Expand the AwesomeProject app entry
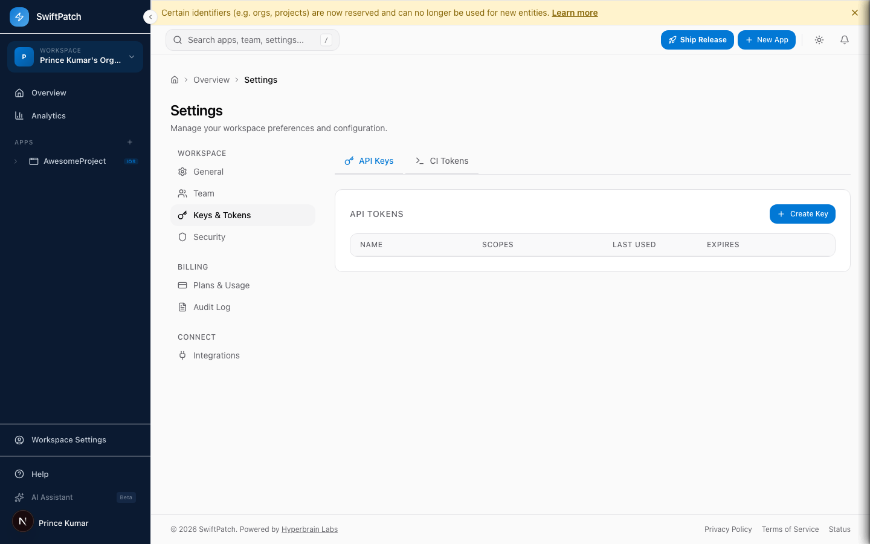Screen dimensions: 870x544 point(15,161)
